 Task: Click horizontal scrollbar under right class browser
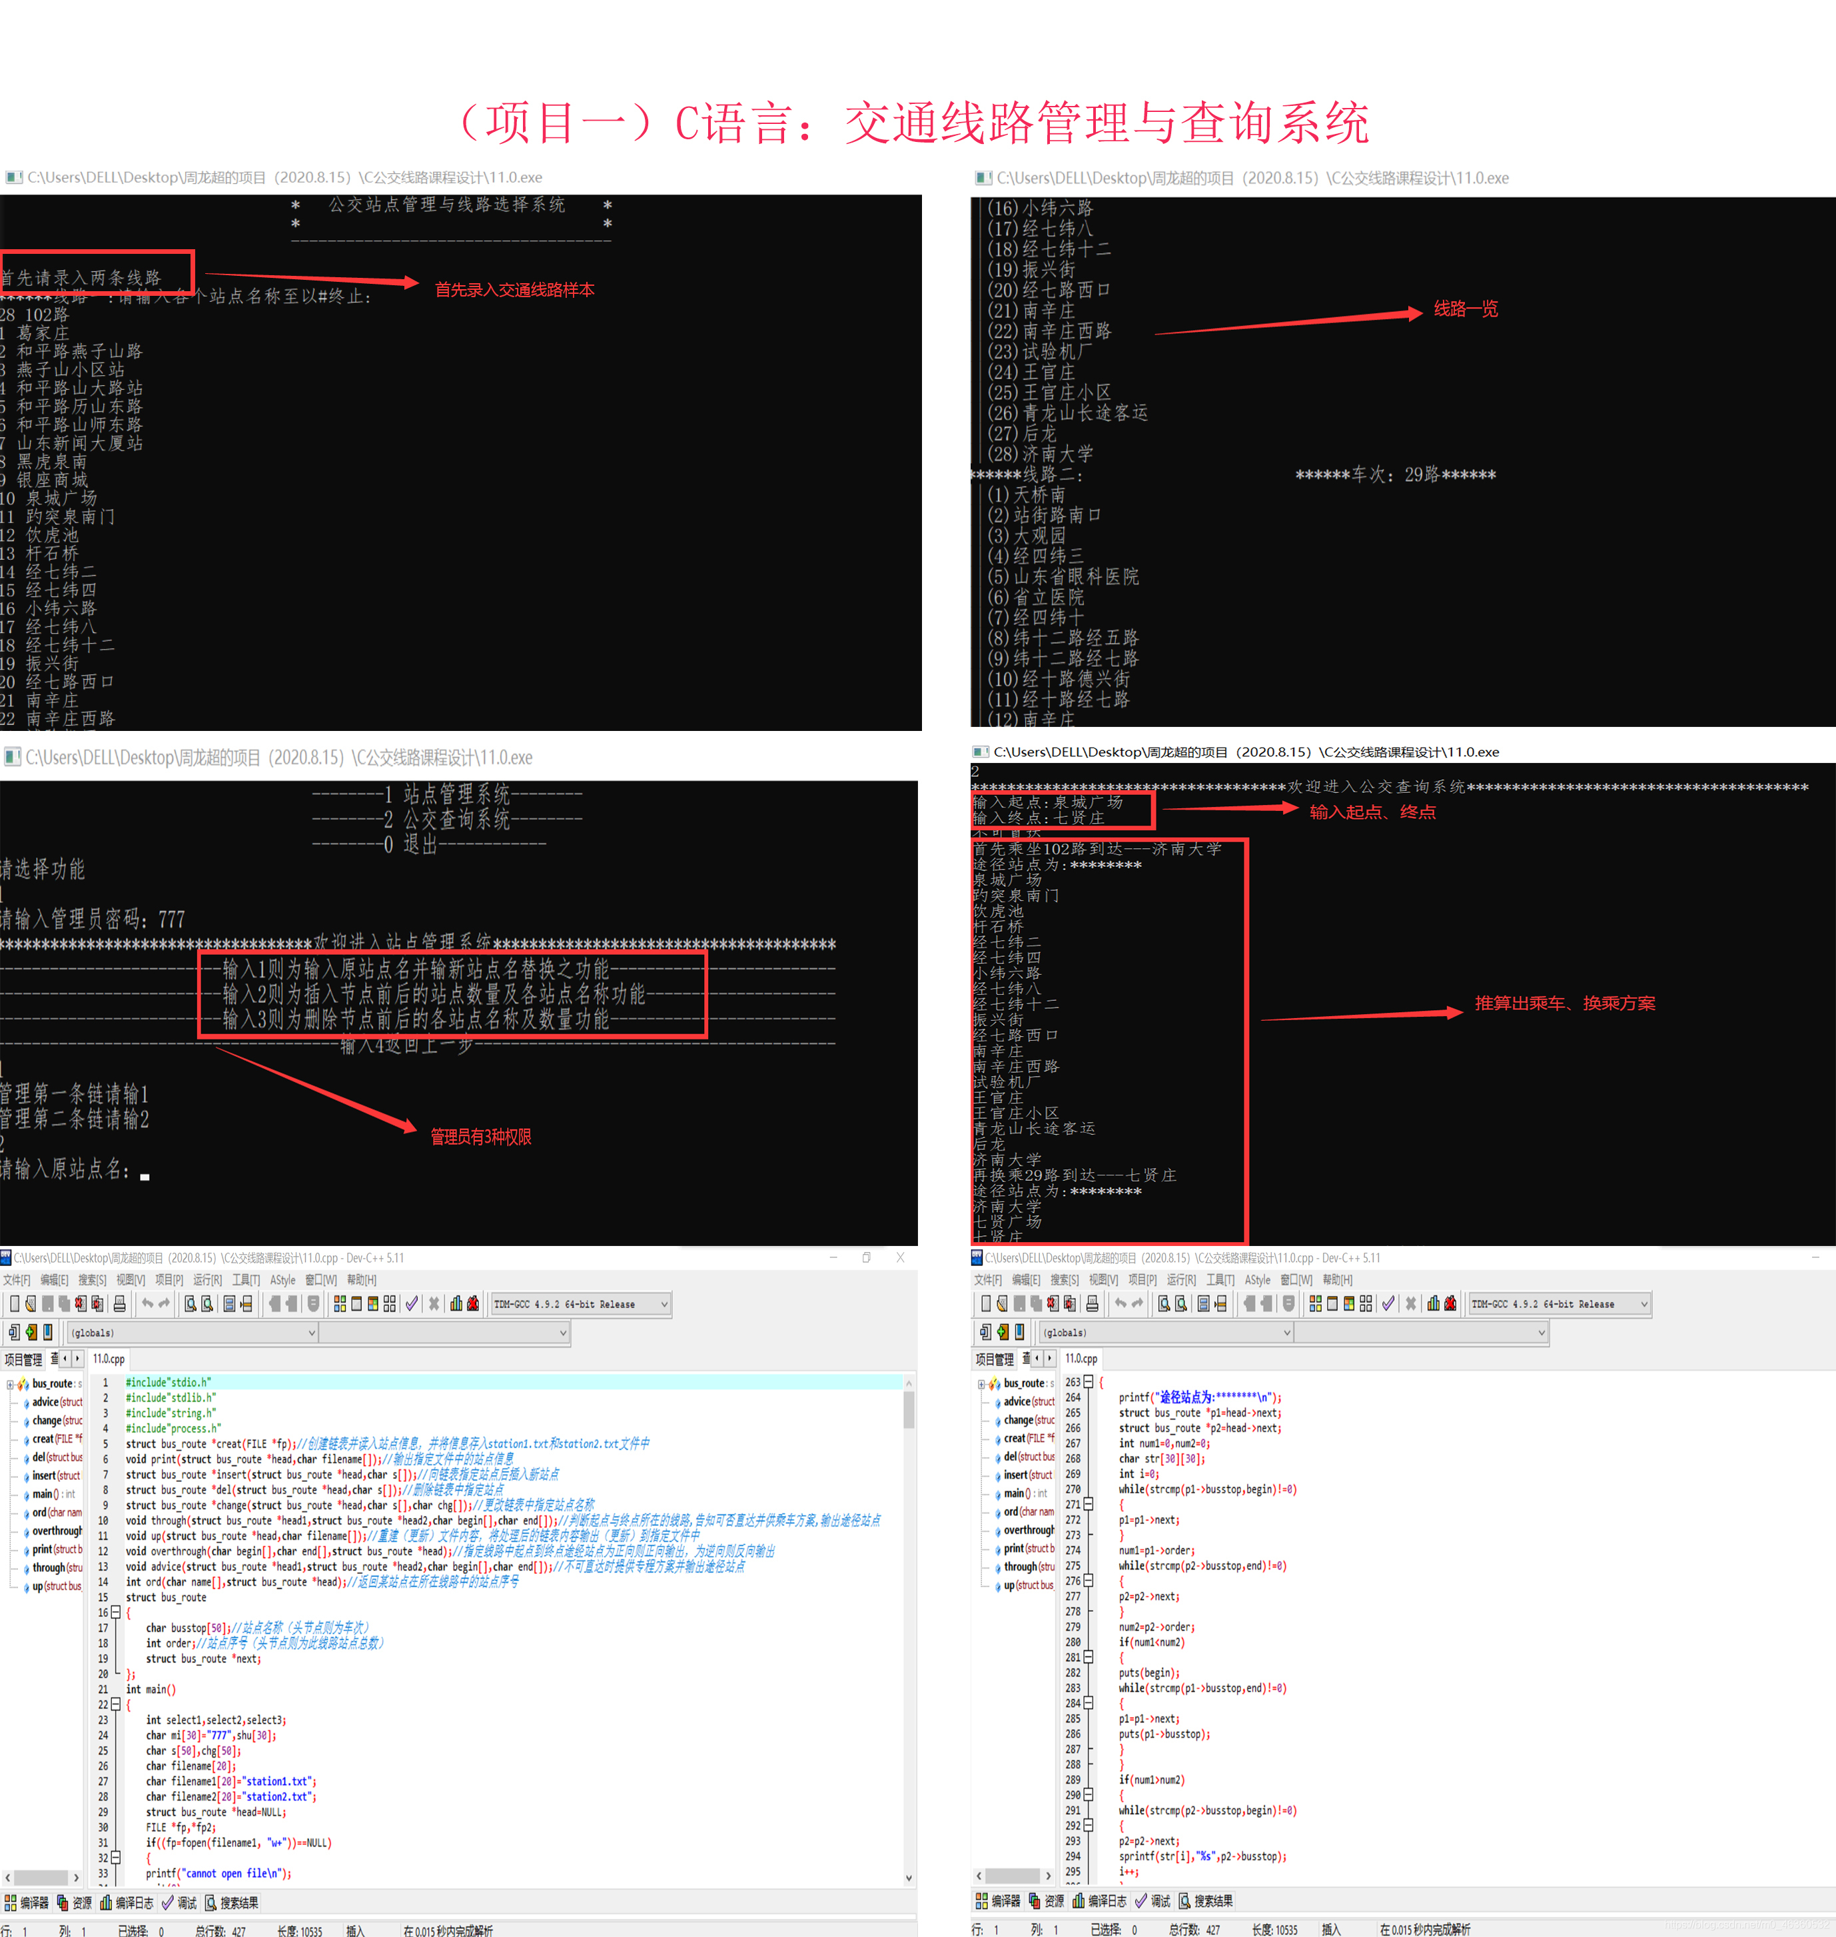[1014, 1875]
